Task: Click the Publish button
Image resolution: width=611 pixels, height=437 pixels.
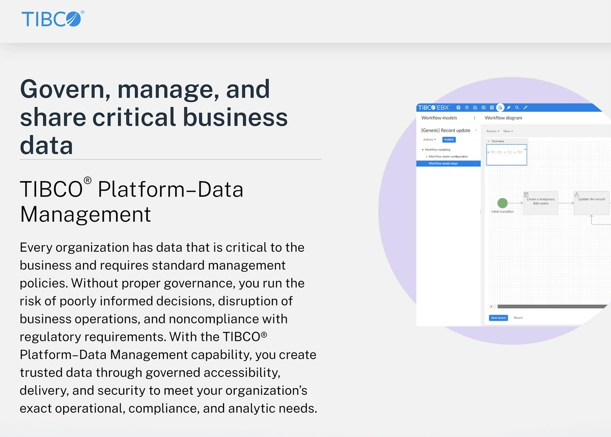Action: [449, 139]
